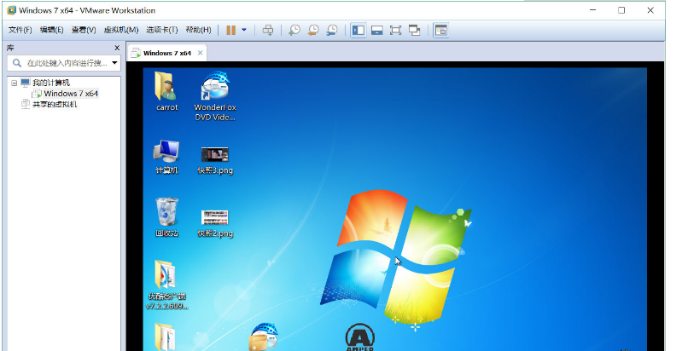Viewport: 682px width, 351px height.
Task: Select the folder below 优酷客户端 on the desktop
Action: [x=166, y=337]
